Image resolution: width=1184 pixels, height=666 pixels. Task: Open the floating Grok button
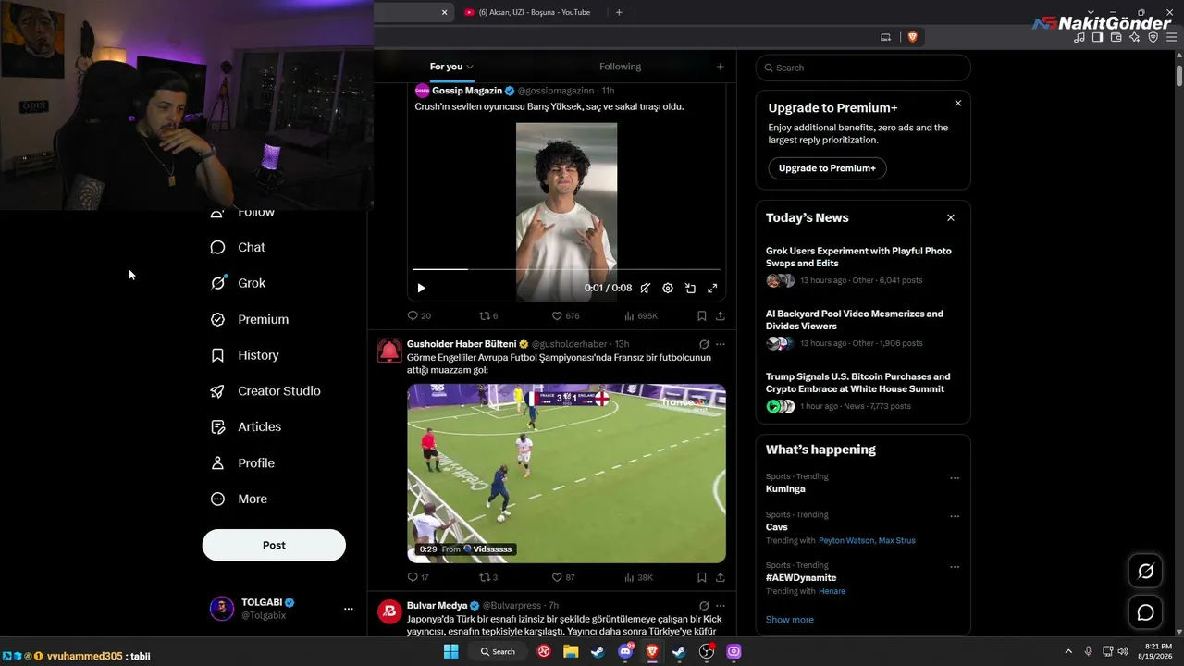[1145, 572]
